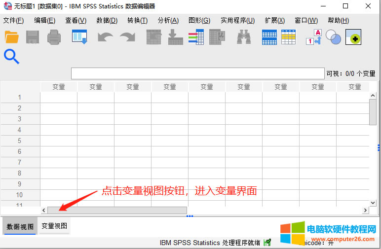Close the SPSS data editor window
The width and height of the screenshot is (381, 249).
coord(368,6)
